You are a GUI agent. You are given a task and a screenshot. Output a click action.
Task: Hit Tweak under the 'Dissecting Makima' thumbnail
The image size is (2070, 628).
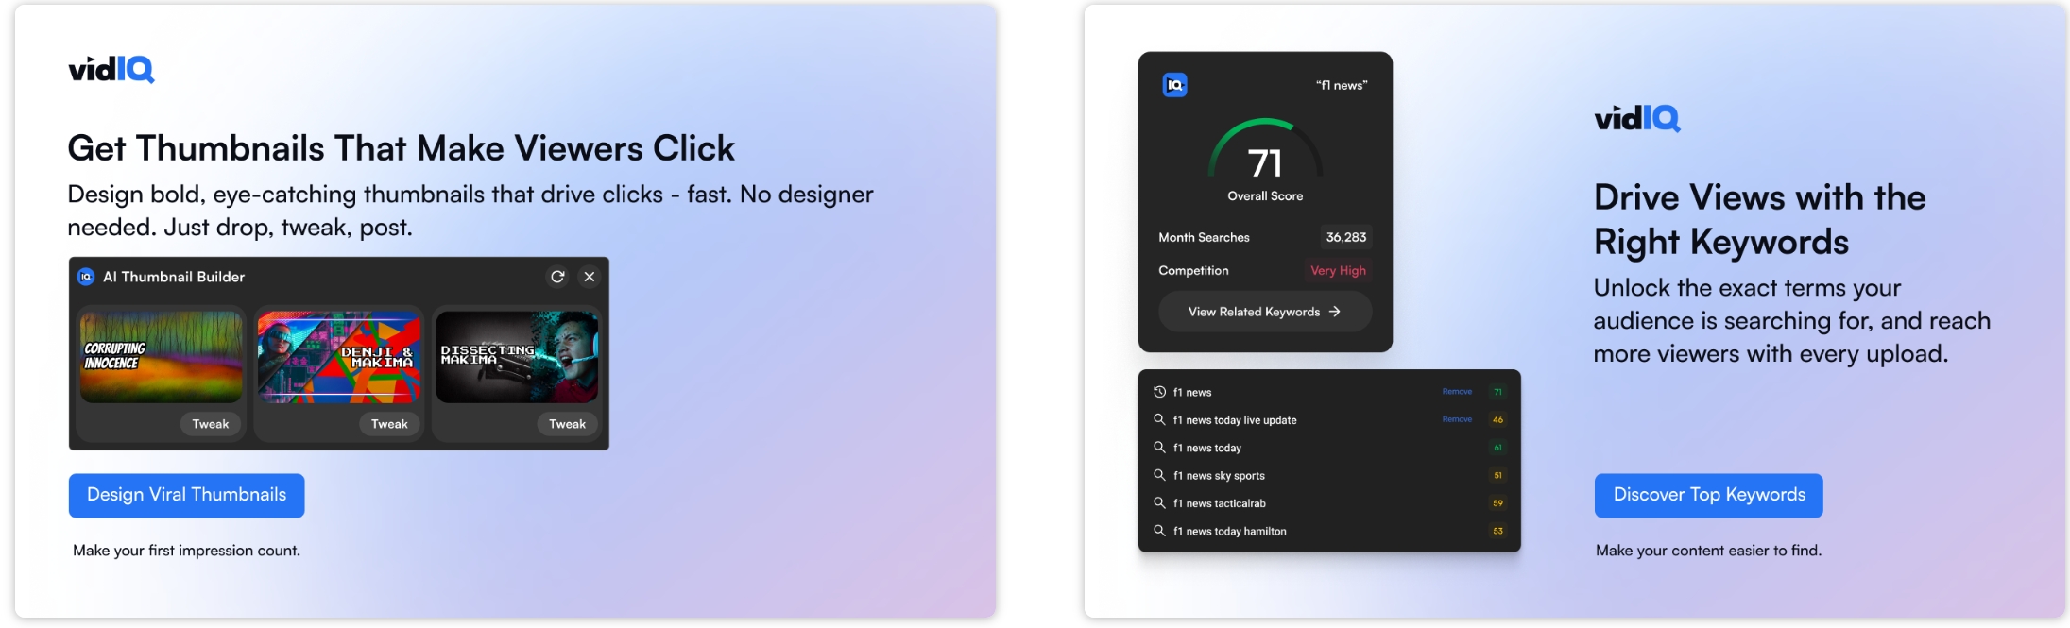click(567, 424)
